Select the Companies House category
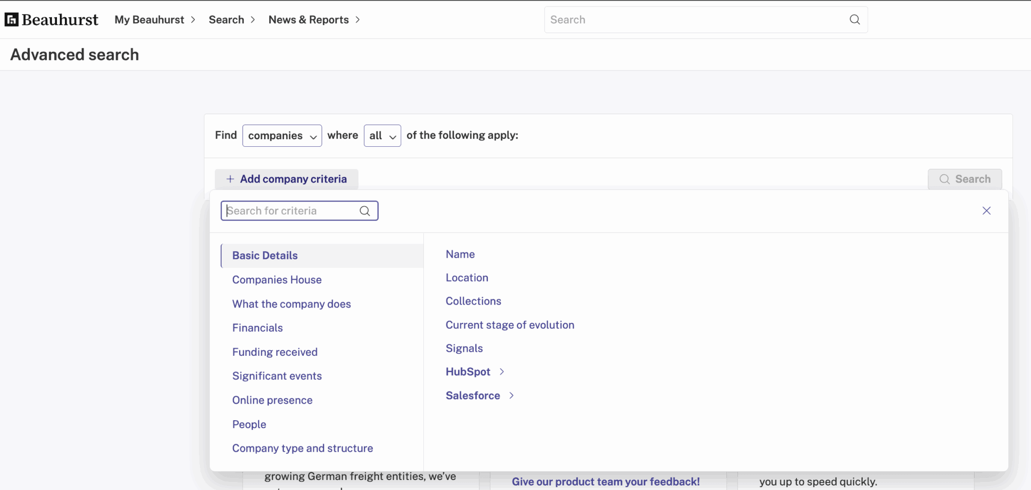This screenshot has width=1031, height=490. click(277, 280)
